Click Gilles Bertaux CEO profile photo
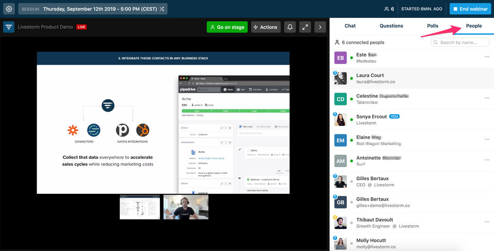494x251 pixels. 341,182
